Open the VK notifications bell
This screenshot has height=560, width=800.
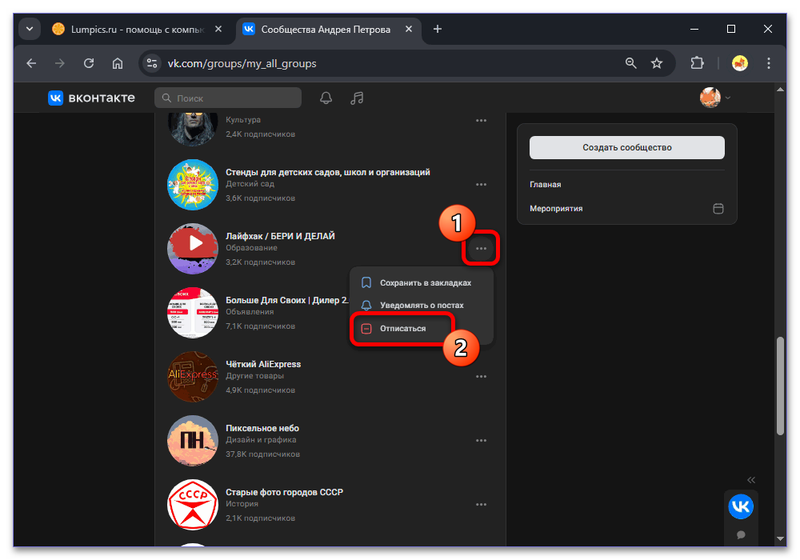click(326, 98)
